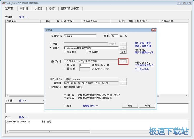194x139 pixels.
Task: Select the 文件夹 radio button
Action: [x=50, y=48]
